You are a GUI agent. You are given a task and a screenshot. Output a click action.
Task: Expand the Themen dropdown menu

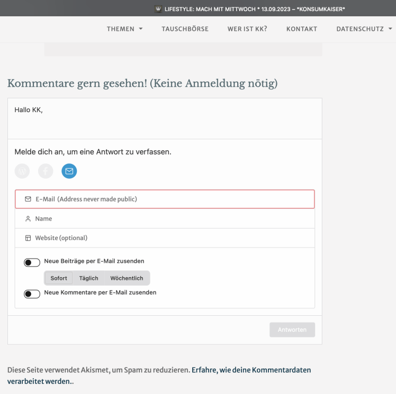[125, 29]
